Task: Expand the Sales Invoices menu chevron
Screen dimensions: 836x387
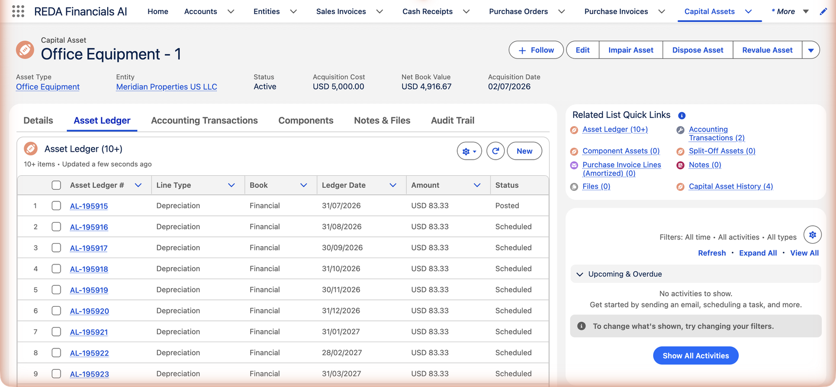Action: 380,11
